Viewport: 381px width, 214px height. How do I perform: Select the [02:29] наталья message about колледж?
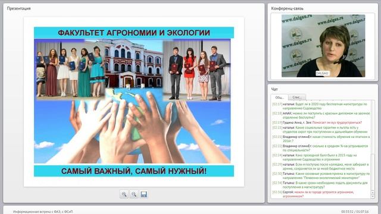click(x=321, y=166)
